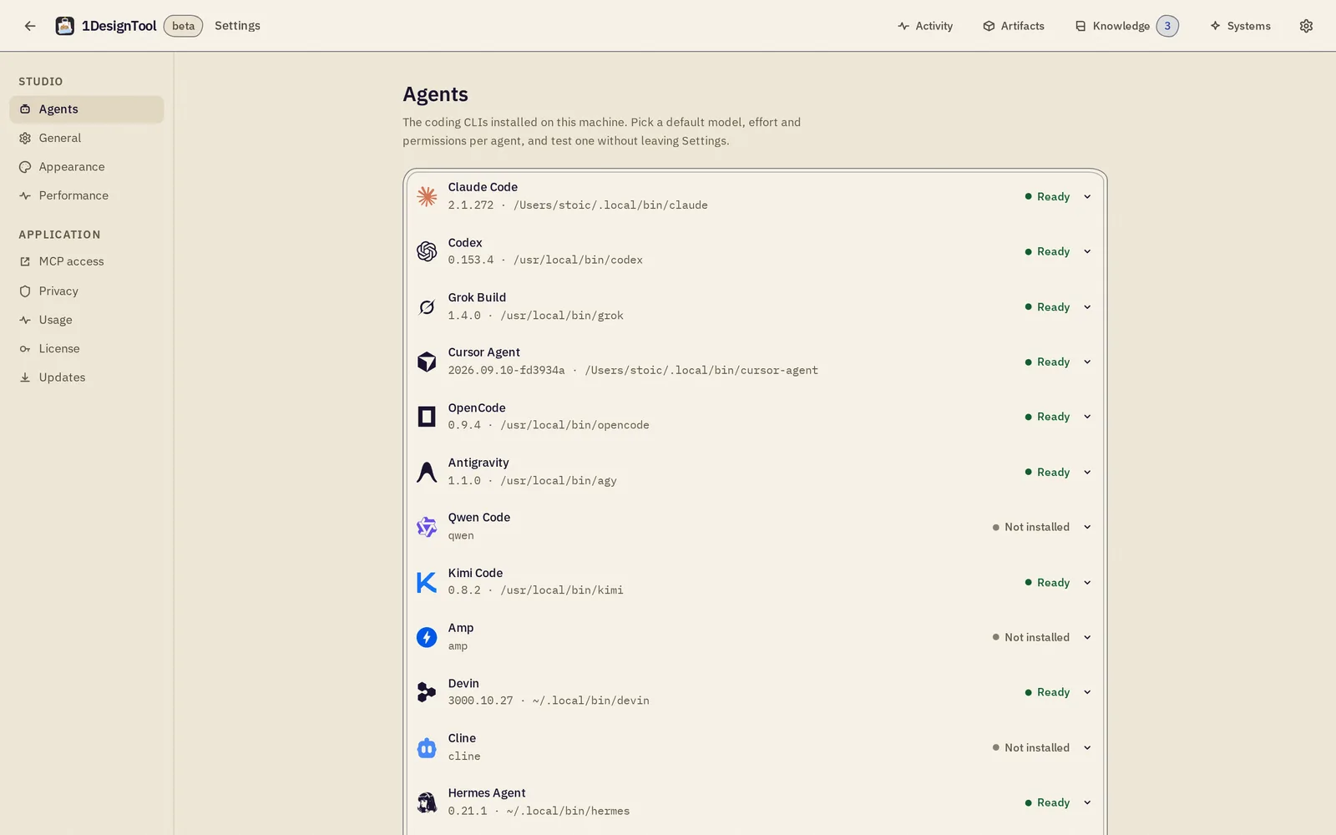Click the beta badge
The height and width of the screenshot is (835, 1336).
pyautogui.click(x=184, y=26)
